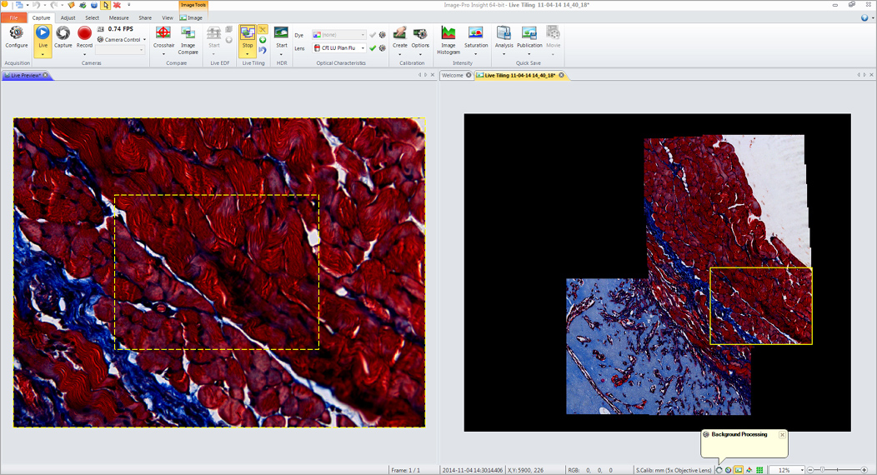Click the green add-tile plus icon
The width and height of the screenshot is (877, 475).
pos(263,40)
